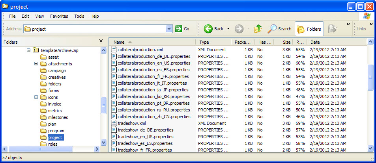376x163 pixels.
Task: Select collateralproduction_ru_RU.properties file name
Action: (154, 110)
